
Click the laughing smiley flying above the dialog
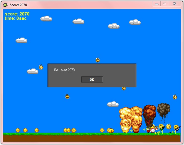(x=98, y=60)
